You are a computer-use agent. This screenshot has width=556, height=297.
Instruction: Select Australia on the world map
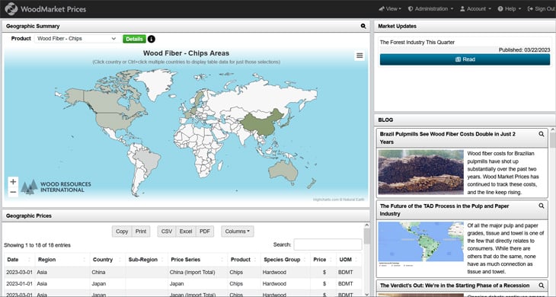tap(283, 171)
